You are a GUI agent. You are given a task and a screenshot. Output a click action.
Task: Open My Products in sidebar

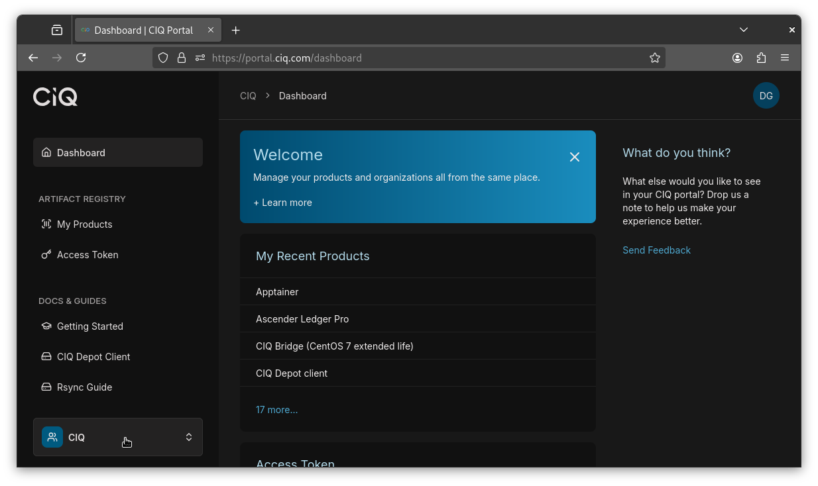coord(84,224)
